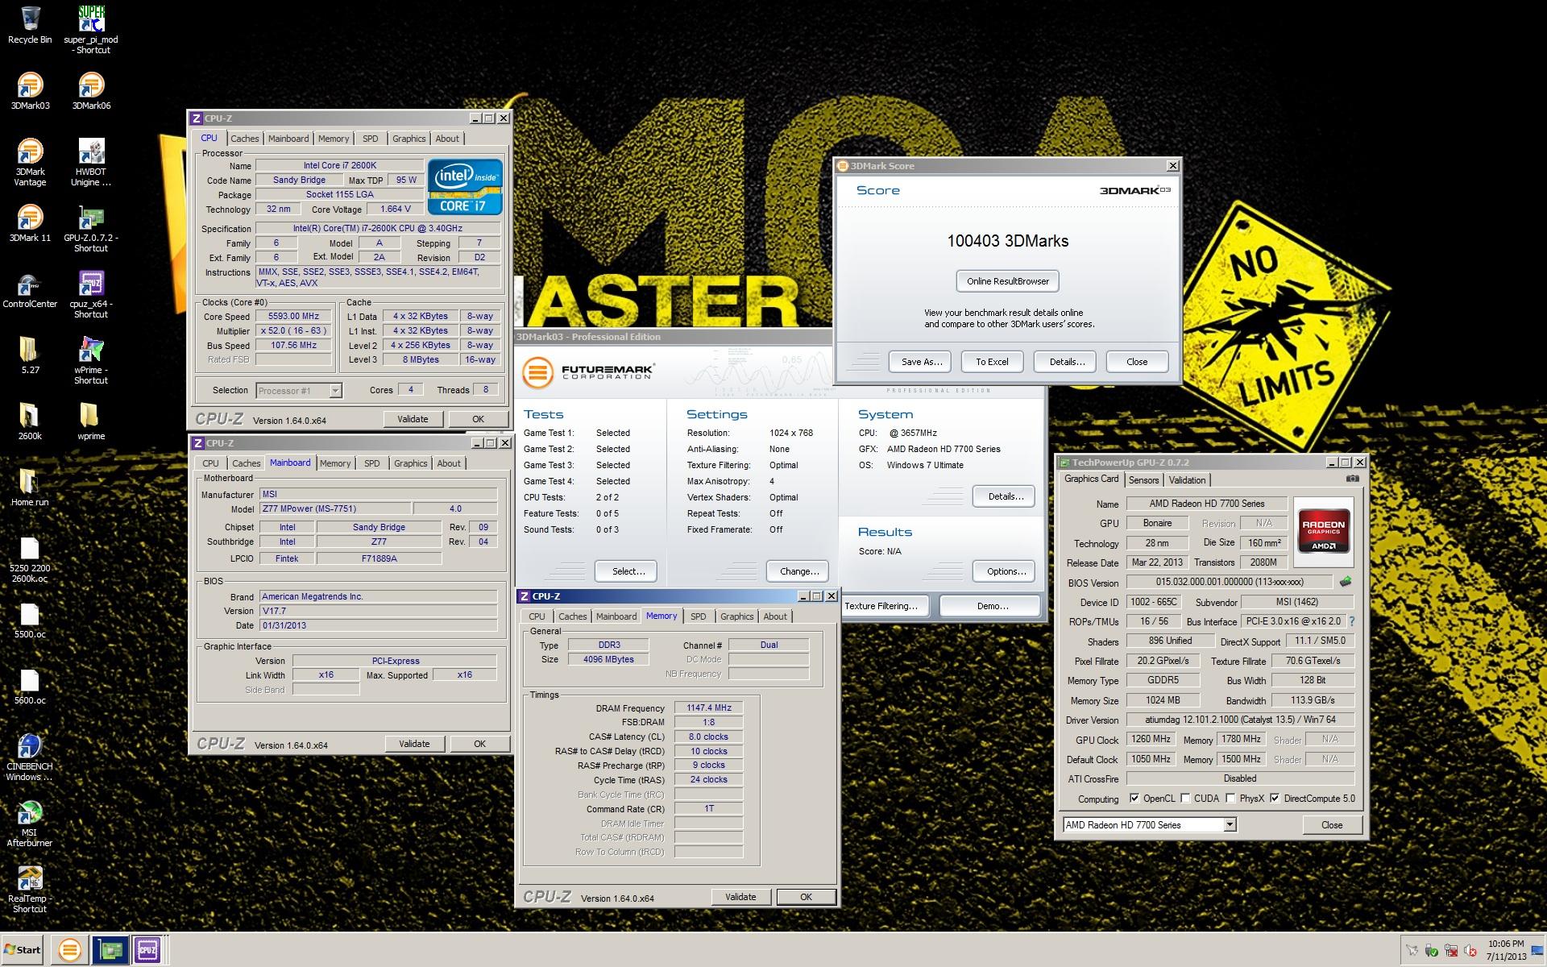
Task: Open the 5.27 folder icon
Action: tap(30, 355)
